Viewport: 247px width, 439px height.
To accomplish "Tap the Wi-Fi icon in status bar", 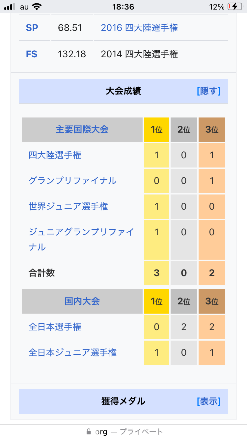I will point(37,7).
